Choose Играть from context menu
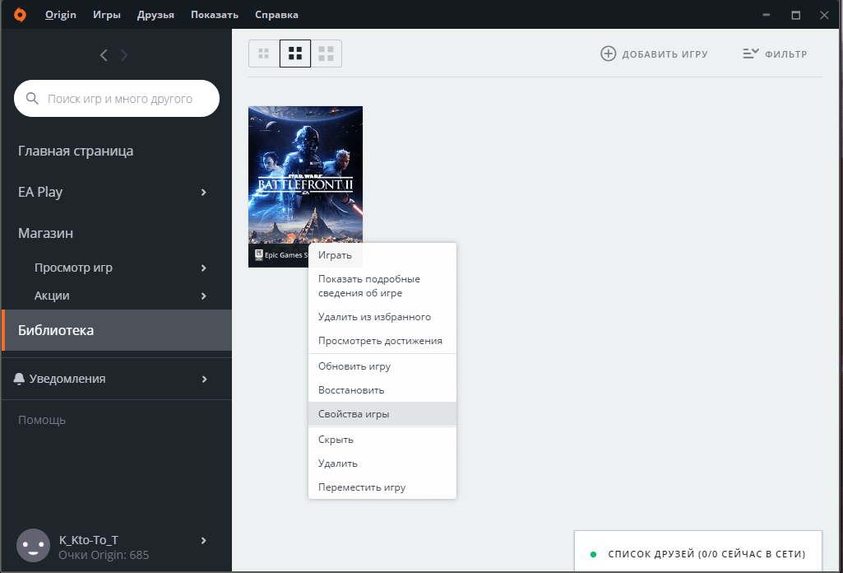Screen dimensions: 843x573 335,255
